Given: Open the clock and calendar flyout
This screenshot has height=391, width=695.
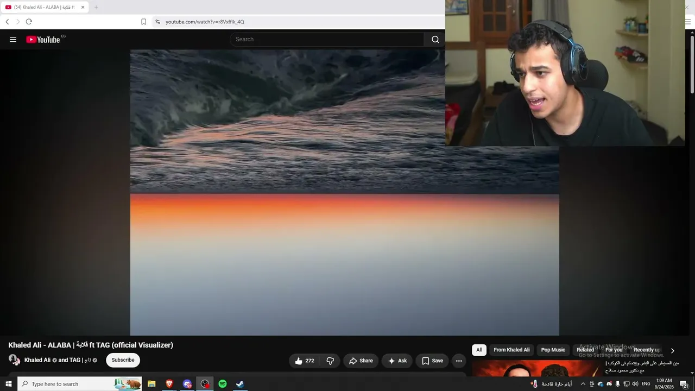Looking at the screenshot, I should pos(664,384).
